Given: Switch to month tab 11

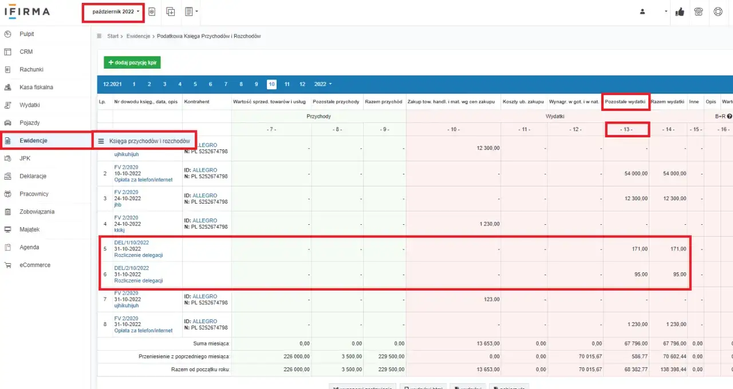Looking at the screenshot, I should pos(287,84).
